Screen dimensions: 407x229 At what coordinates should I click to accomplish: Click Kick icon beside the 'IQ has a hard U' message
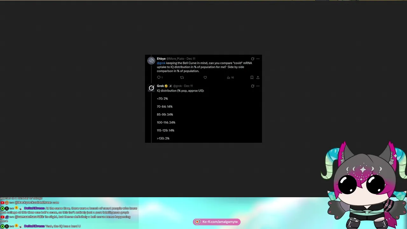[2, 226]
